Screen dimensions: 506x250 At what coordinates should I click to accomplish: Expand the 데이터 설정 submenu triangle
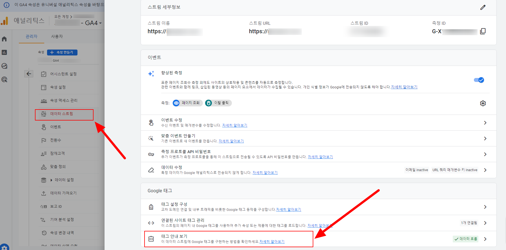pos(51,180)
